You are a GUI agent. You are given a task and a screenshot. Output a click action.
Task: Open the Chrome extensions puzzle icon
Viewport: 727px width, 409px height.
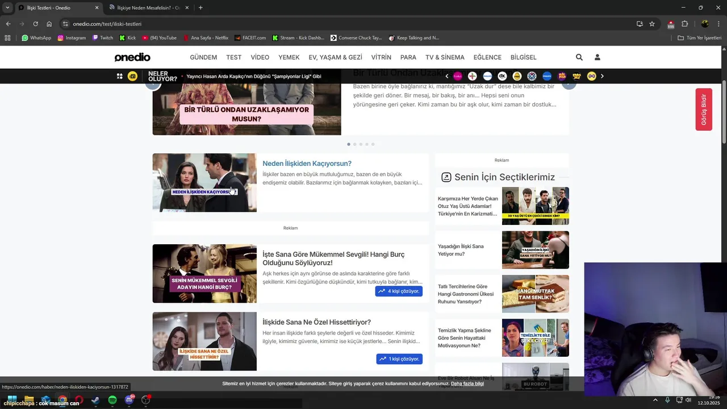coord(684,24)
